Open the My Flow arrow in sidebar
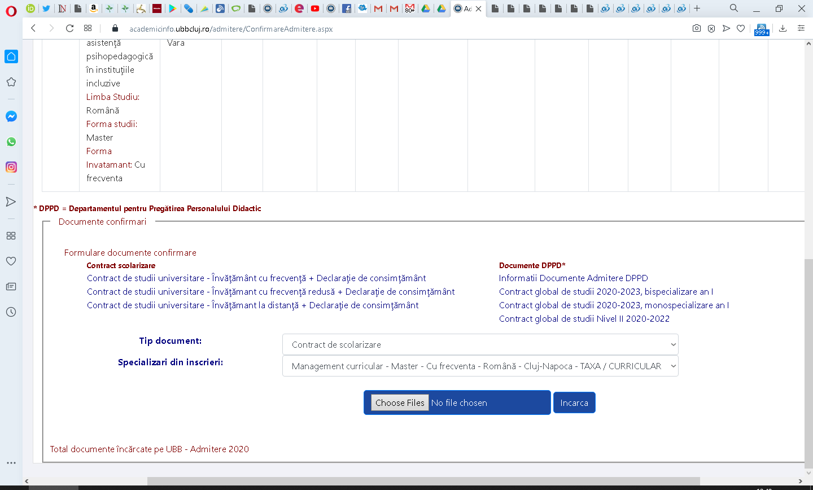The width and height of the screenshot is (813, 490). coord(11,202)
